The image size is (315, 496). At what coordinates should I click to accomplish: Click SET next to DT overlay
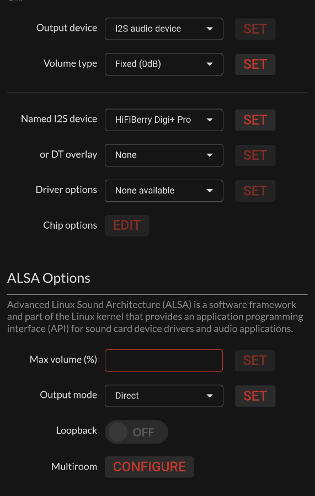(255, 155)
